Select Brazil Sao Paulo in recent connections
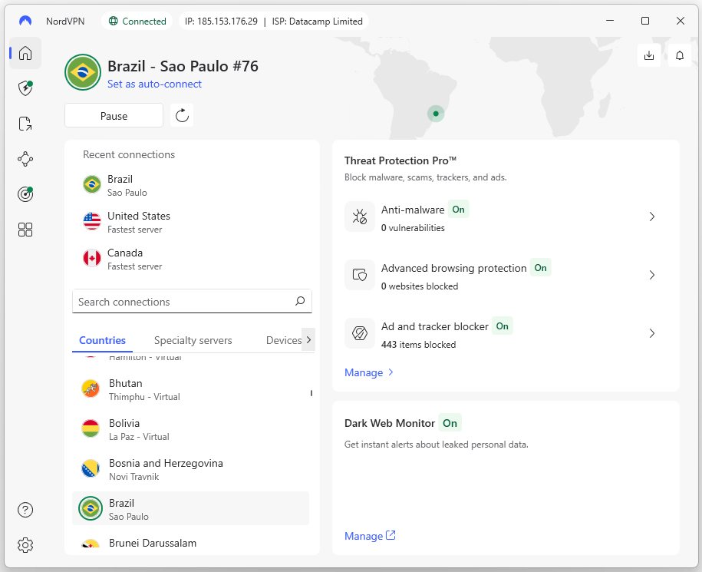The image size is (702, 572). [193, 185]
